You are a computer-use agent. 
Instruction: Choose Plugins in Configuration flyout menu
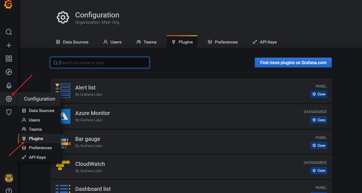39,139
